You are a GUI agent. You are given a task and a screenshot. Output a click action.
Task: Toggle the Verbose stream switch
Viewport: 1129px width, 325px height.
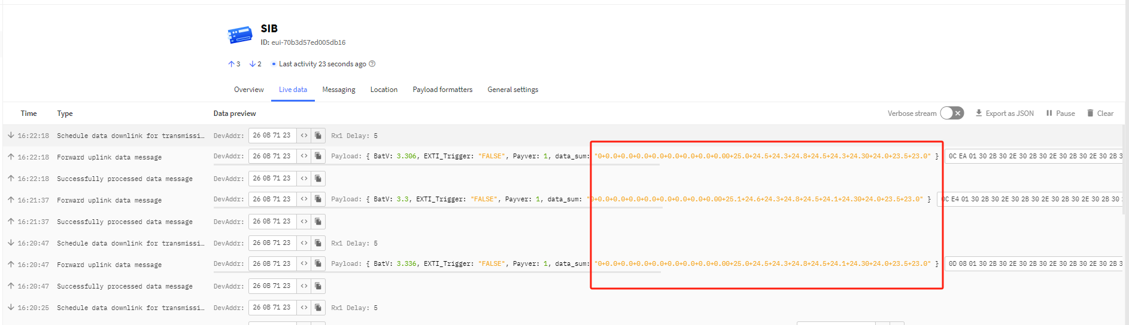pyautogui.click(x=952, y=113)
